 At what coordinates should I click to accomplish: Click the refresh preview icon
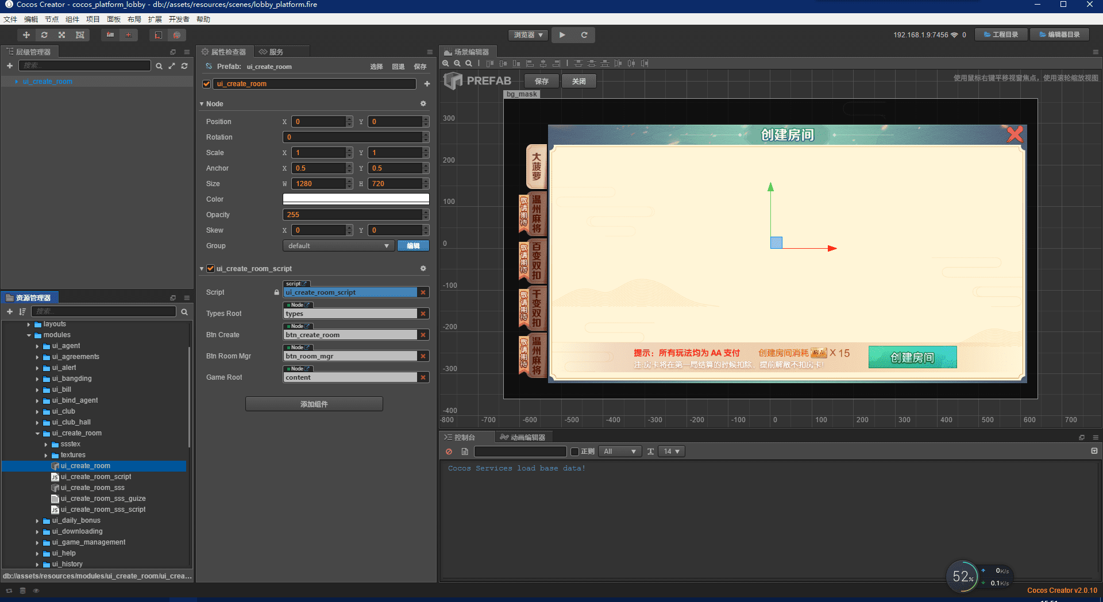[x=584, y=35]
